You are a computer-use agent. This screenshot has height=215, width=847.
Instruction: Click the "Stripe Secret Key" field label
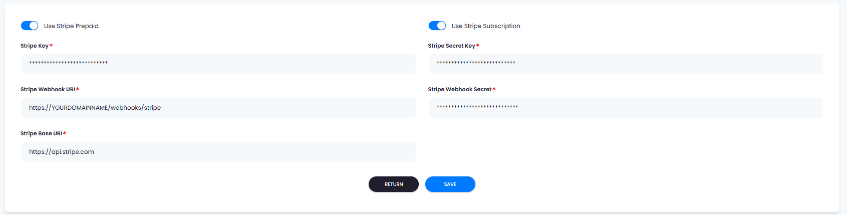(x=451, y=46)
